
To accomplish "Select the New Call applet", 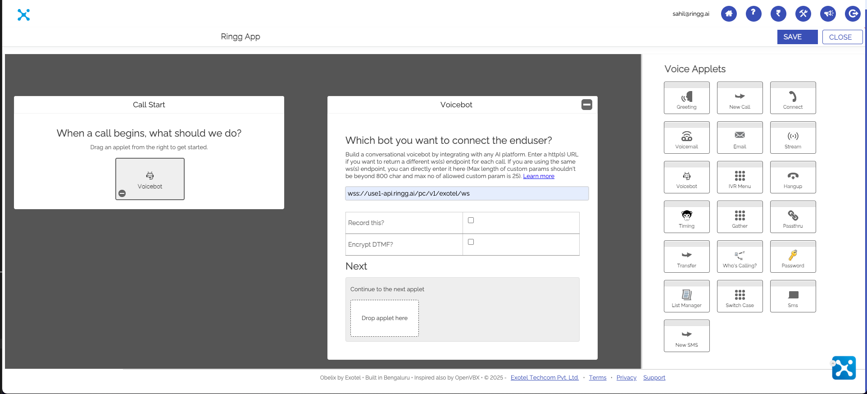I will pos(740,98).
